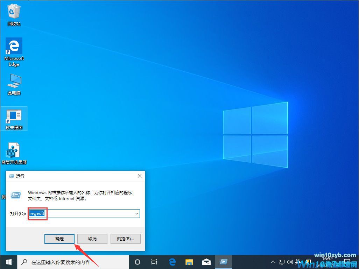Open Cortana search circle on taskbar
This screenshot has height=269, width=359.
coord(137,262)
